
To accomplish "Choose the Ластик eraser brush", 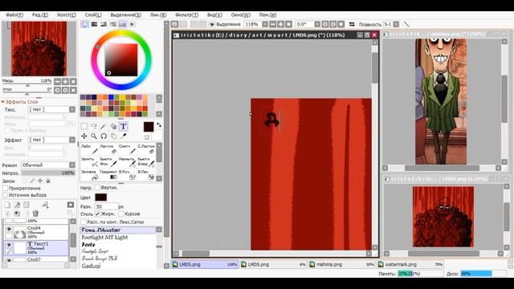I will click(x=108, y=149).
